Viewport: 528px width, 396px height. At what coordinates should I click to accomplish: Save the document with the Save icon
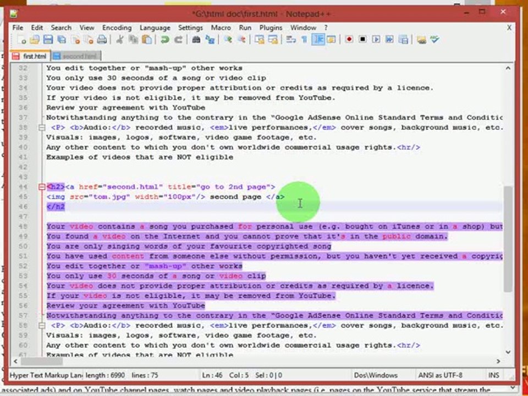[x=48, y=40]
